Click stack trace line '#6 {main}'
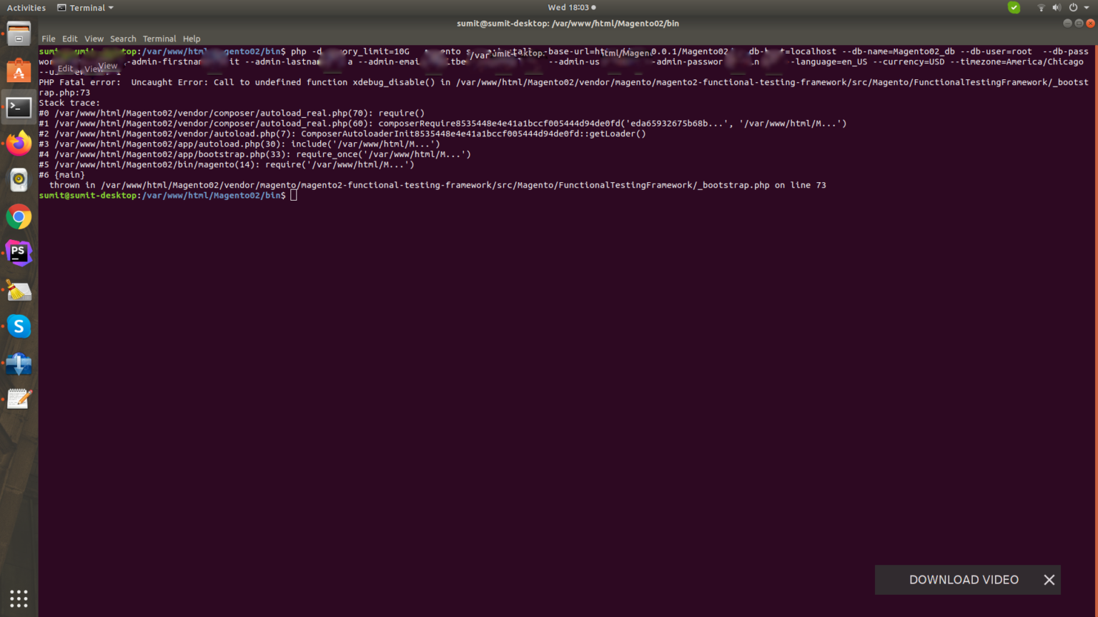 coord(61,175)
